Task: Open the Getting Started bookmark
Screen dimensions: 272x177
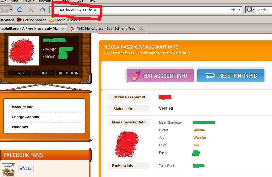Action: (x=32, y=20)
